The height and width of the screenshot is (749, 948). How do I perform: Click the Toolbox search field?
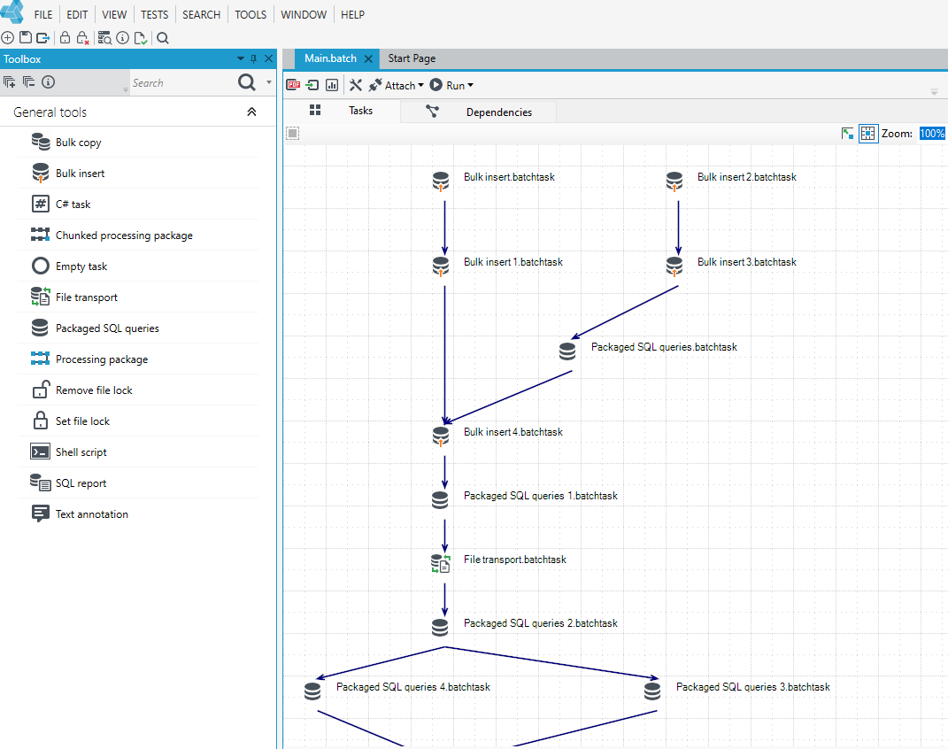[181, 83]
